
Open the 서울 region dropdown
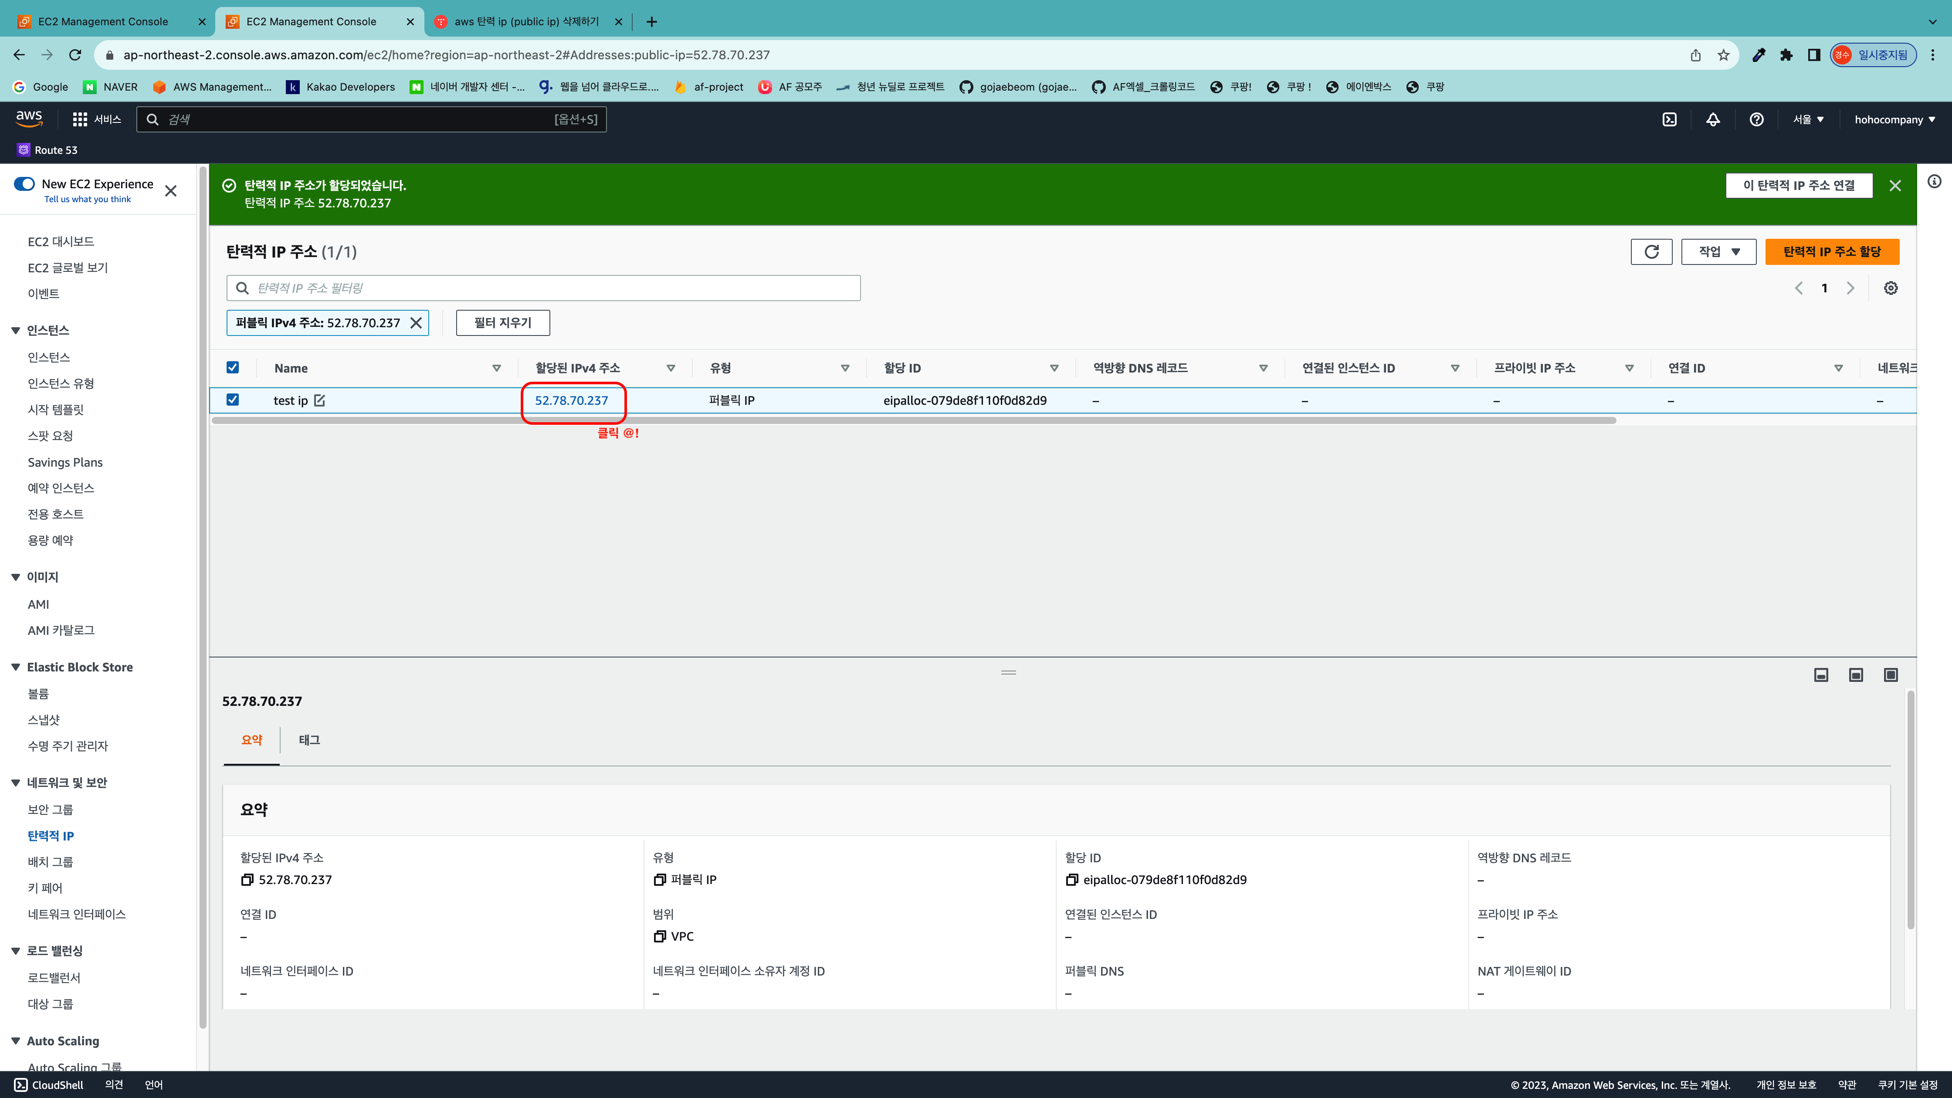(1808, 120)
